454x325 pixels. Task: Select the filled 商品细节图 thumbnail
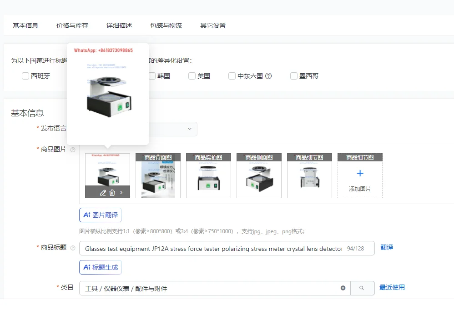(309, 175)
